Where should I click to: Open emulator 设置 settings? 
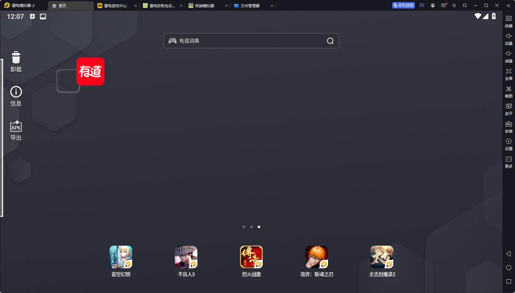pyautogui.click(x=509, y=144)
